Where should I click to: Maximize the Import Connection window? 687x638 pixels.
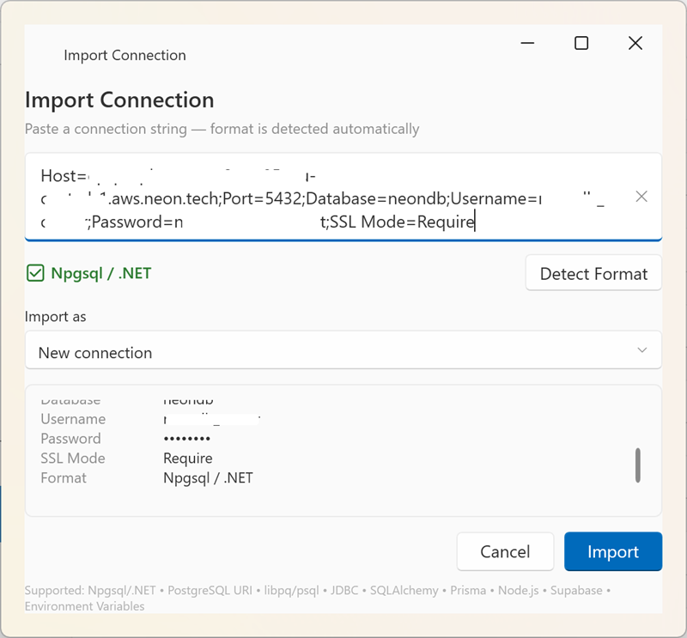click(581, 43)
